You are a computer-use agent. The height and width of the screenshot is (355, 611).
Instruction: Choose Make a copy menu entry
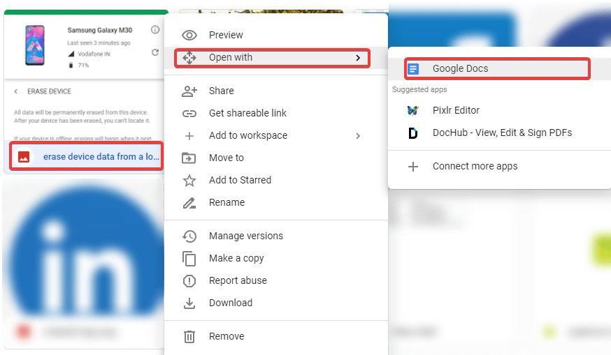(276, 259)
